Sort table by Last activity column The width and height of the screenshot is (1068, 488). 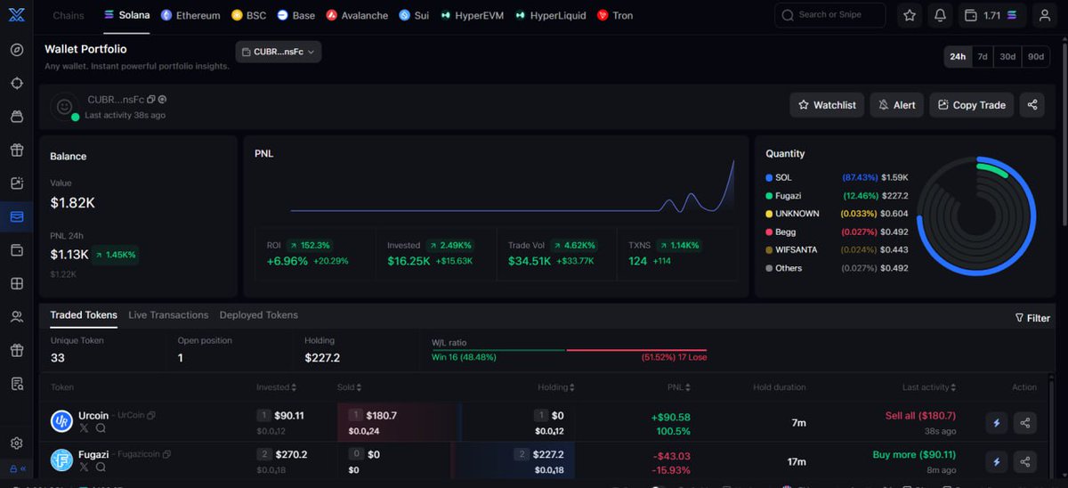[929, 387]
